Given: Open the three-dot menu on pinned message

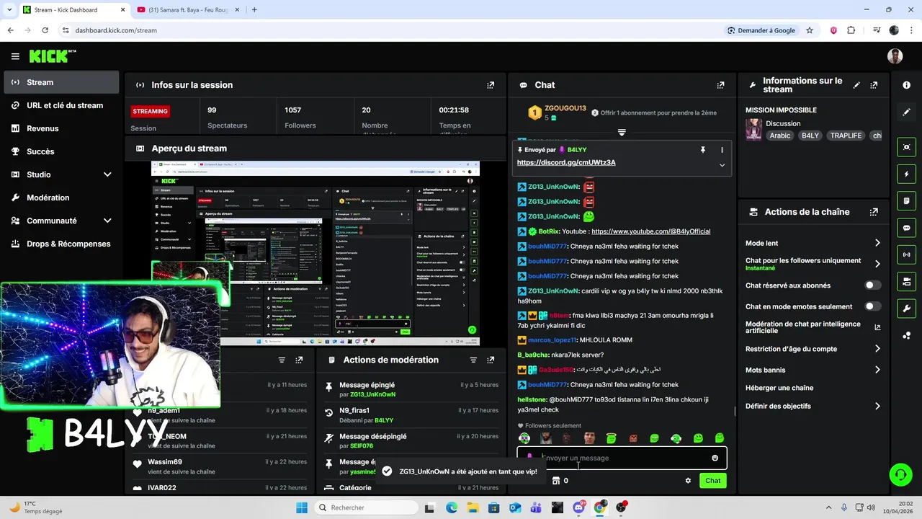Looking at the screenshot, I should coord(722,150).
